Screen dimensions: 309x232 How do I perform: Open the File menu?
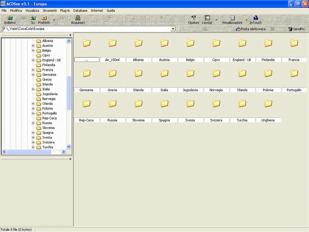4,11
